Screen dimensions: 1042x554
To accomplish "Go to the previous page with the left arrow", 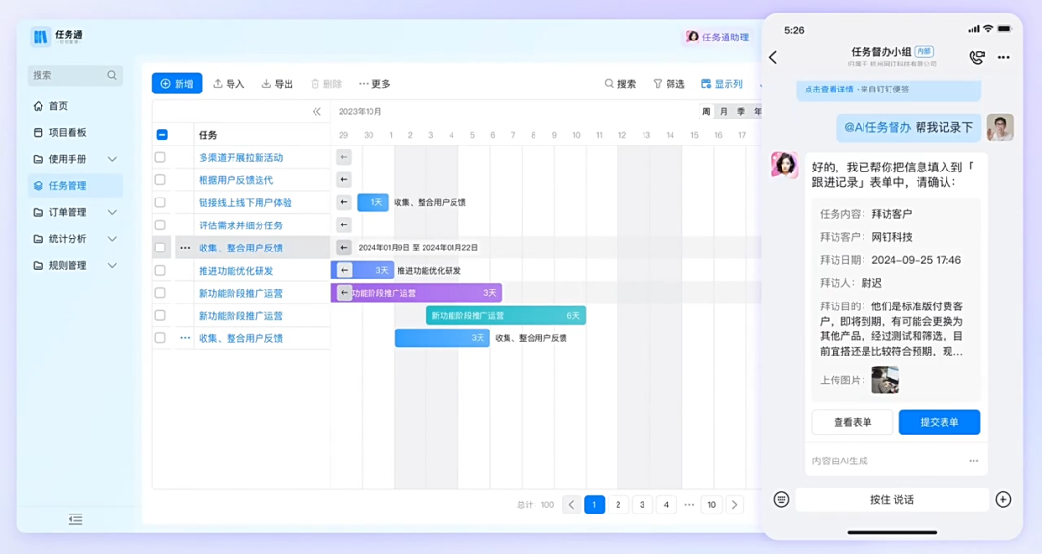I will (571, 505).
